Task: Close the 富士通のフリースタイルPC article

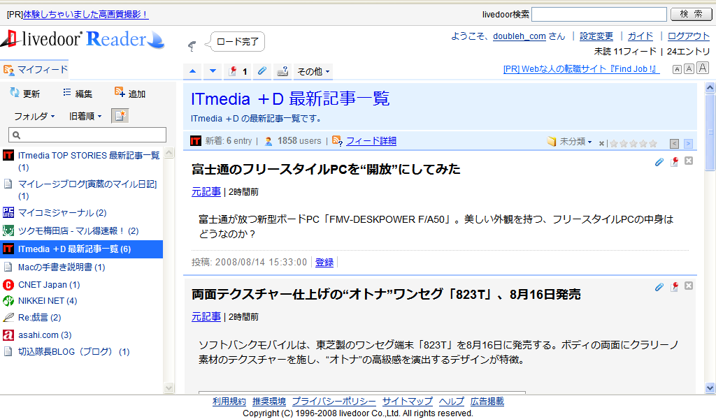Action: [x=689, y=161]
